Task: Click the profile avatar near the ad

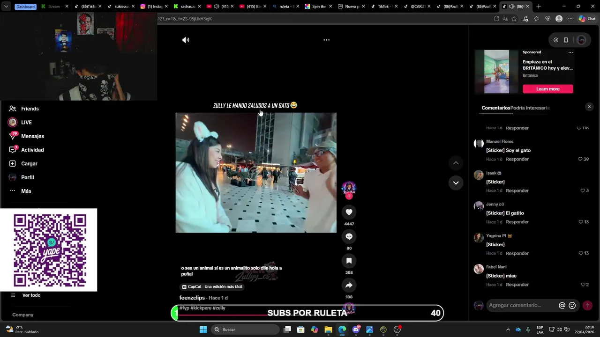Action: [x=581, y=40]
